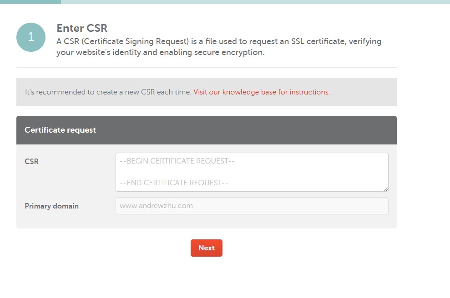The width and height of the screenshot is (450, 298).
Task: Open the knowledge base instructions link
Action: (x=262, y=92)
